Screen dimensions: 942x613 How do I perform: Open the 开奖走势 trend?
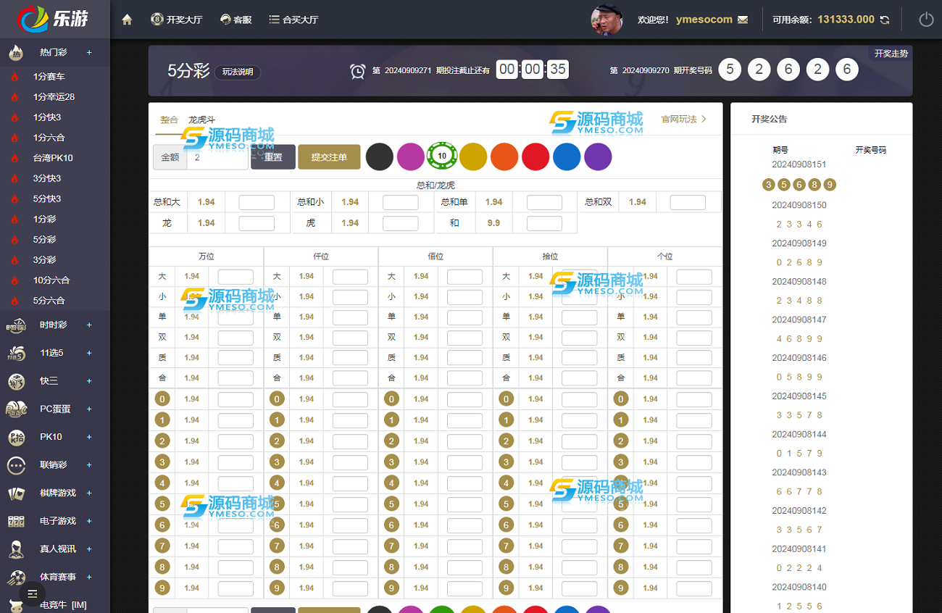point(891,54)
